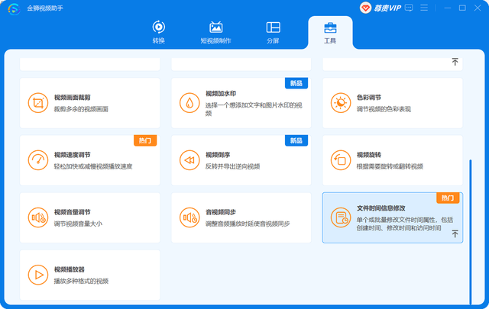Screen dimensions: 489x309
Task: Click the 尊贵VIP diamond icon
Action: click(365, 8)
